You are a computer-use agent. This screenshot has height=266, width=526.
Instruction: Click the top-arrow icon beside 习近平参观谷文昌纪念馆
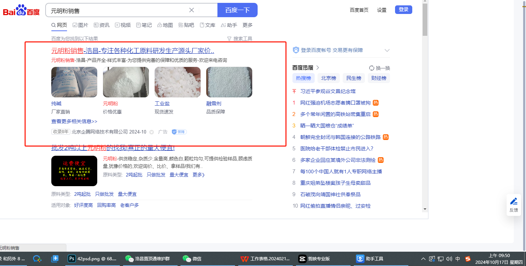pyautogui.click(x=294, y=91)
